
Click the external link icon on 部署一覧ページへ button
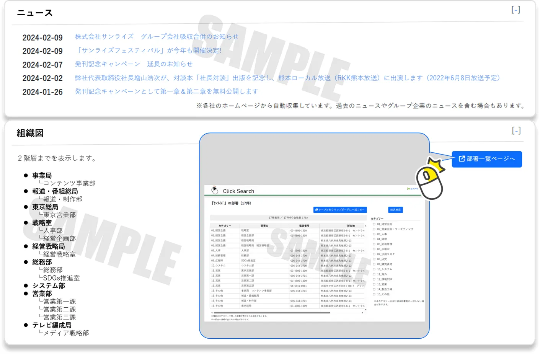pos(462,159)
